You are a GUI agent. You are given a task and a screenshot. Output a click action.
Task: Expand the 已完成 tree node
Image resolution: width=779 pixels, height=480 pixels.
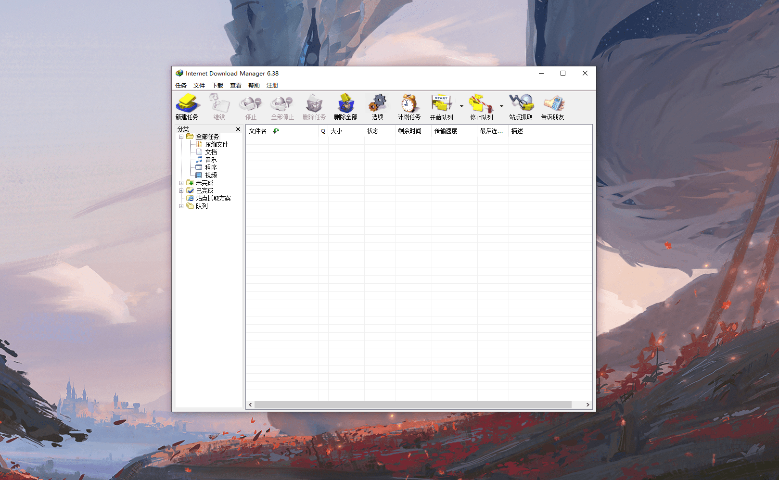click(x=181, y=190)
